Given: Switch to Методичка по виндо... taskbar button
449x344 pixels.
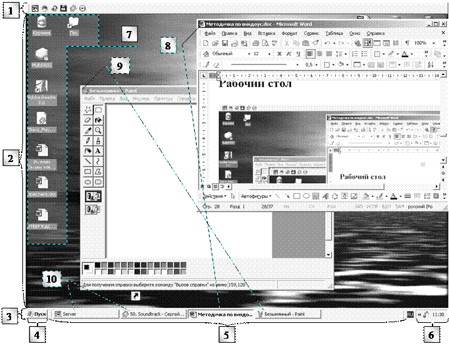Looking at the screenshot, I should click(221, 314).
